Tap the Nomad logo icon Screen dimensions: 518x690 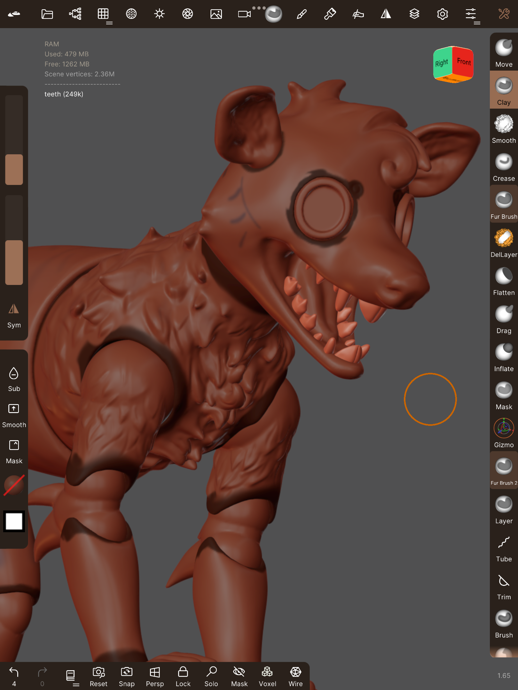[14, 14]
